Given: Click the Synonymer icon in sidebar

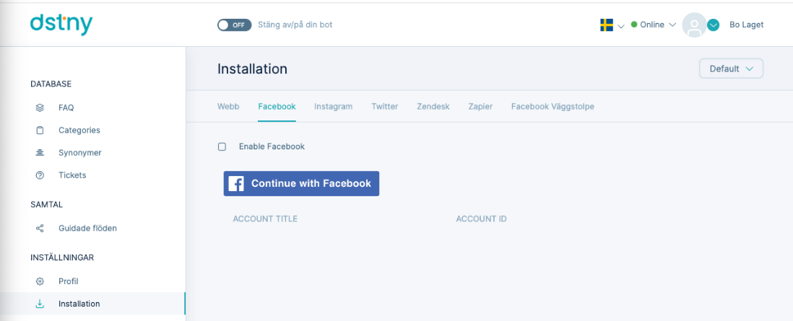Looking at the screenshot, I should (x=40, y=153).
